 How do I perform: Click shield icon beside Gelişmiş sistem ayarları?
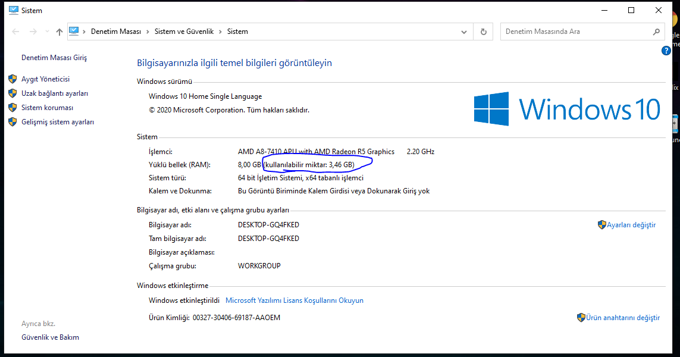[12, 122]
